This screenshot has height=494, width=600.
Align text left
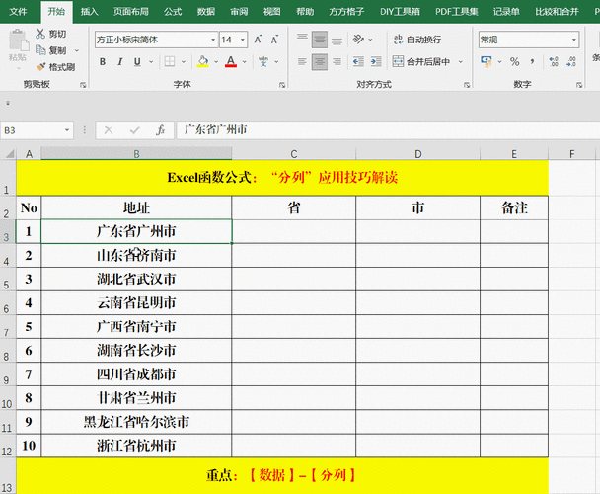coord(302,61)
